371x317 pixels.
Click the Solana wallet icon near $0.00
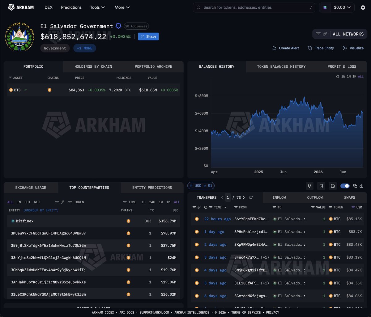pos(325,7)
